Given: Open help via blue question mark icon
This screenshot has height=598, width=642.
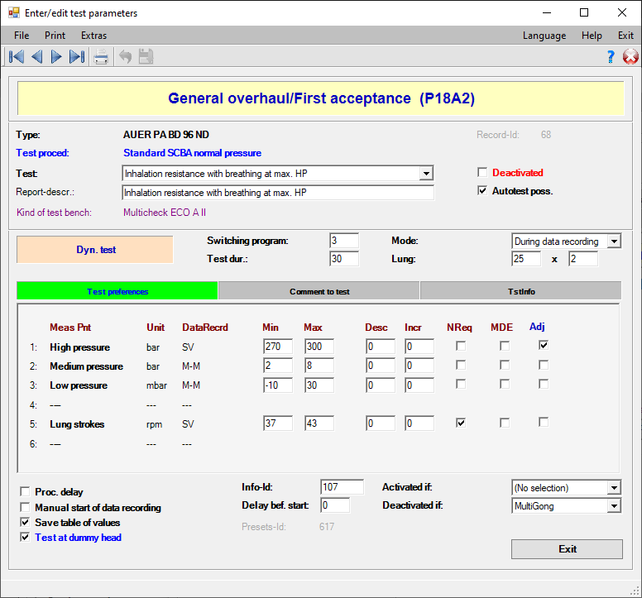Looking at the screenshot, I should [x=611, y=57].
